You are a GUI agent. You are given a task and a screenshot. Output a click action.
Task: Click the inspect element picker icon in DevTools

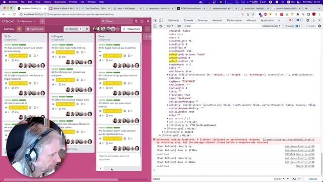(155, 20)
